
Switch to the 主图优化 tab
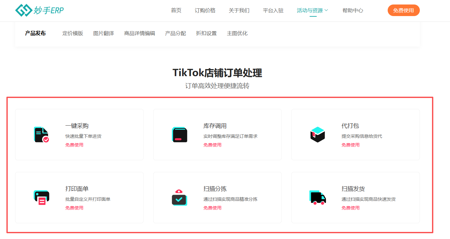(237, 33)
